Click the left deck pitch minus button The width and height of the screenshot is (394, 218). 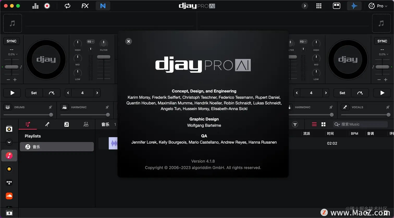8,80
